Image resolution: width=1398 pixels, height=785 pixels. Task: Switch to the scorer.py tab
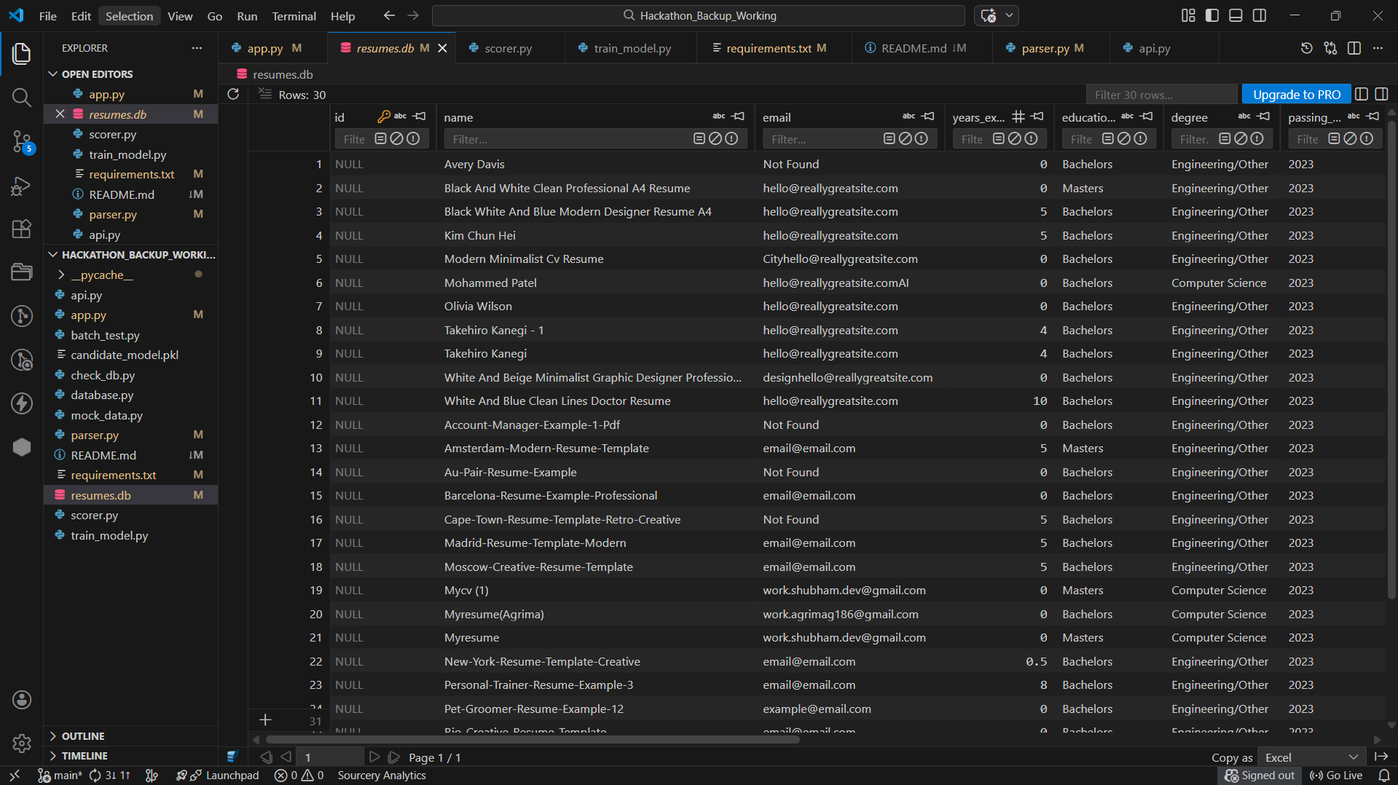pyautogui.click(x=508, y=48)
